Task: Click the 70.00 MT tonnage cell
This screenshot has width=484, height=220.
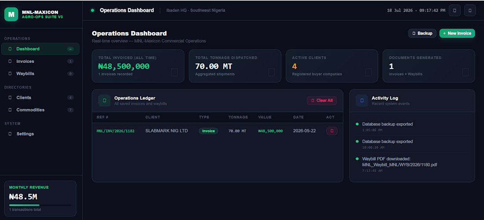Action: 237,131
